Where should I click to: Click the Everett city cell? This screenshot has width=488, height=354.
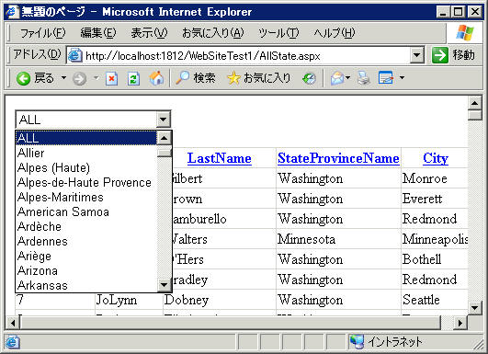(435, 199)
